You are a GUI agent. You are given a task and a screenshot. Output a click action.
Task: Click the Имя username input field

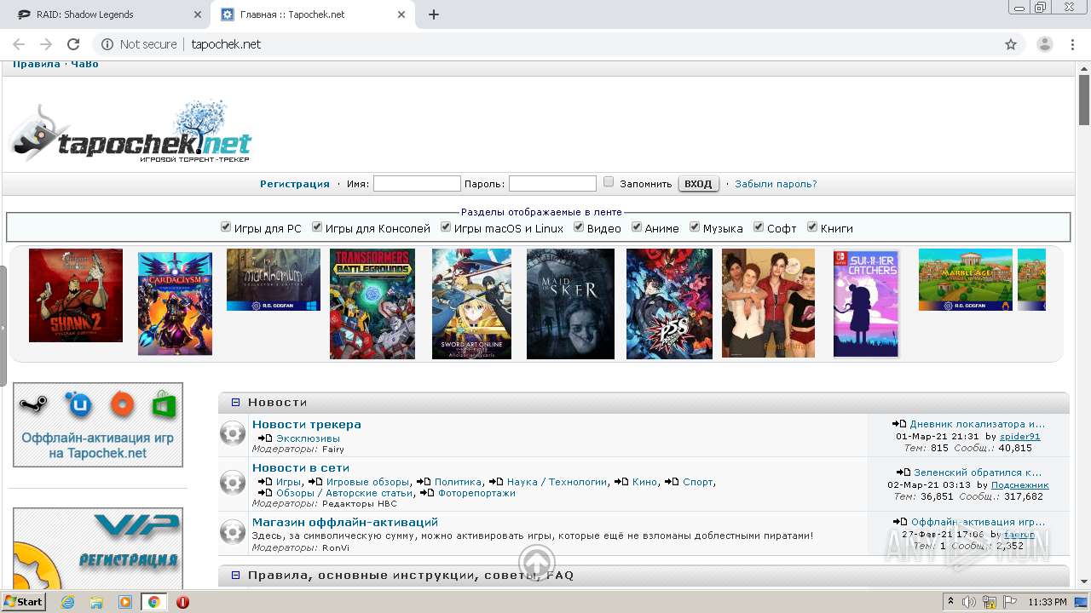pos(417,184)
